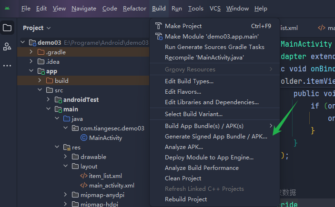This screenshot has width=335, height=207.
Task: Click the mipmap-hdpi folder icon
Action: 75,204
